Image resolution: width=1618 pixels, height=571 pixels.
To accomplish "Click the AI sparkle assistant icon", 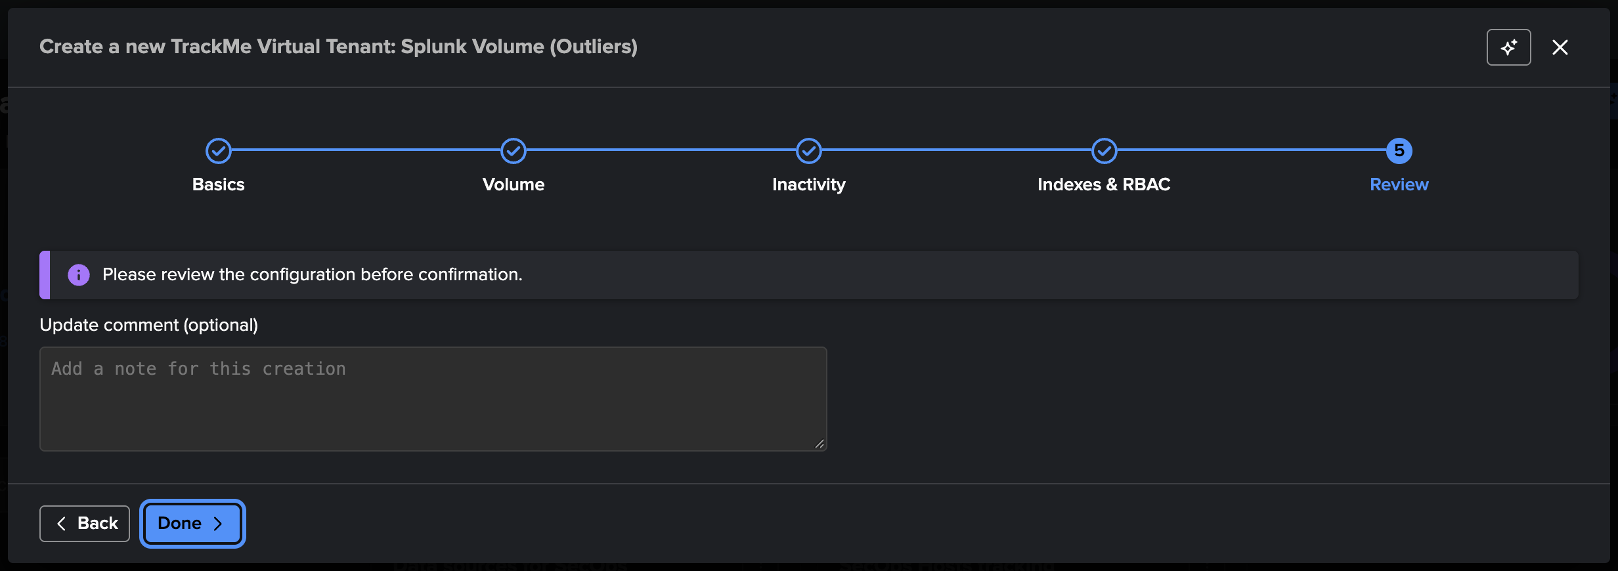I will [x=1508, y=47].
